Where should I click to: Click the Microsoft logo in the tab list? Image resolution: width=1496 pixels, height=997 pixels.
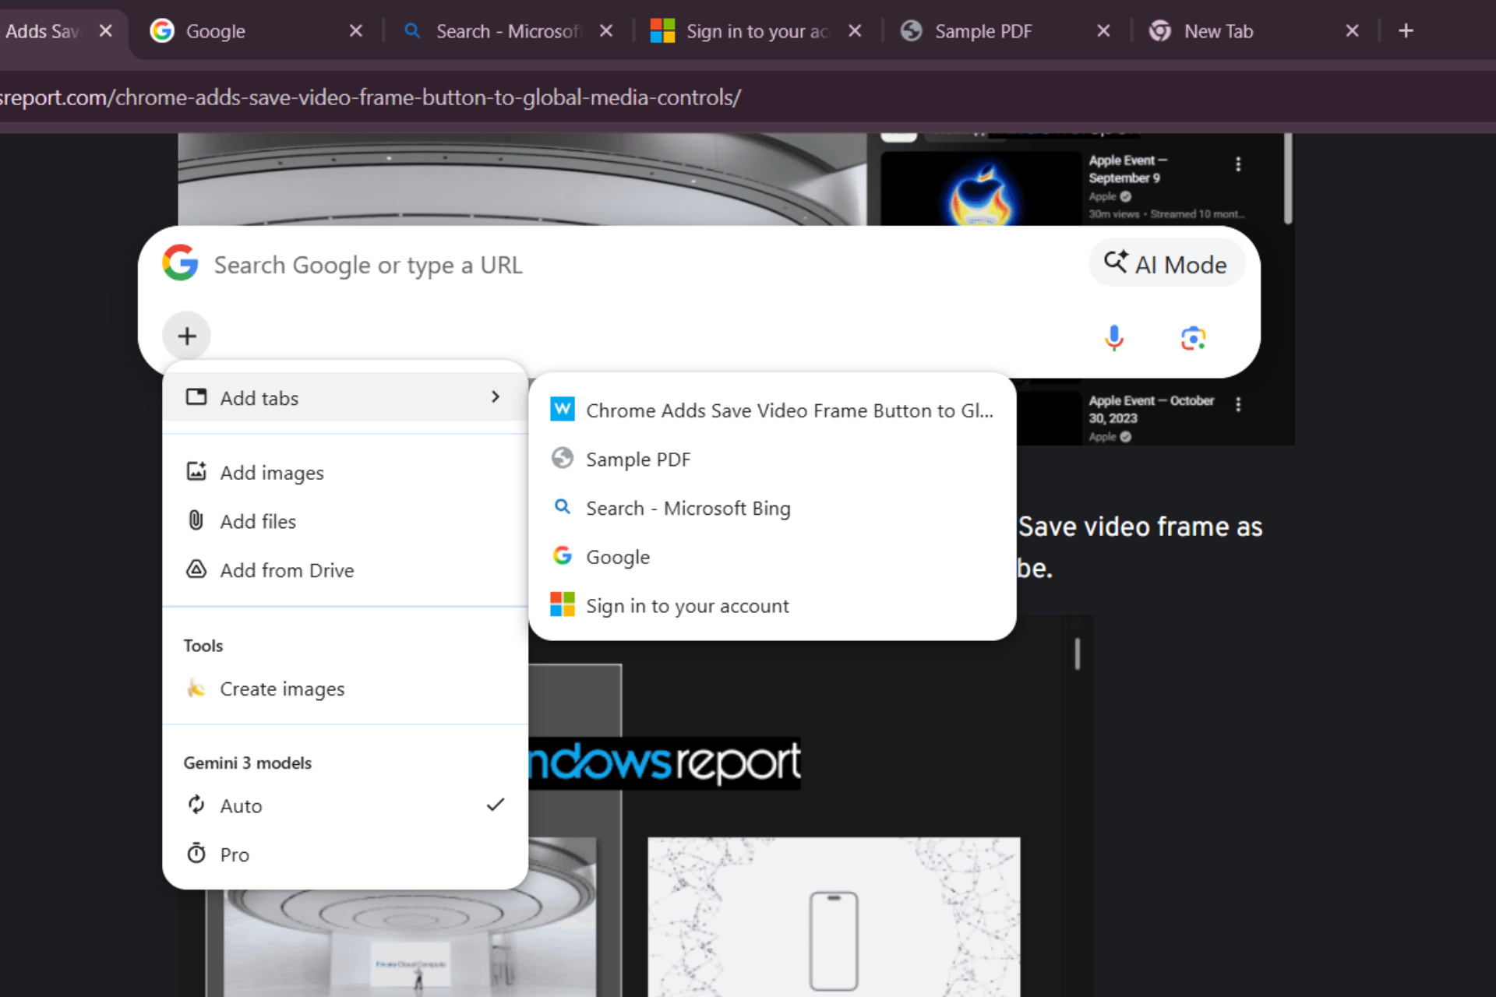(x=563, y=604)
